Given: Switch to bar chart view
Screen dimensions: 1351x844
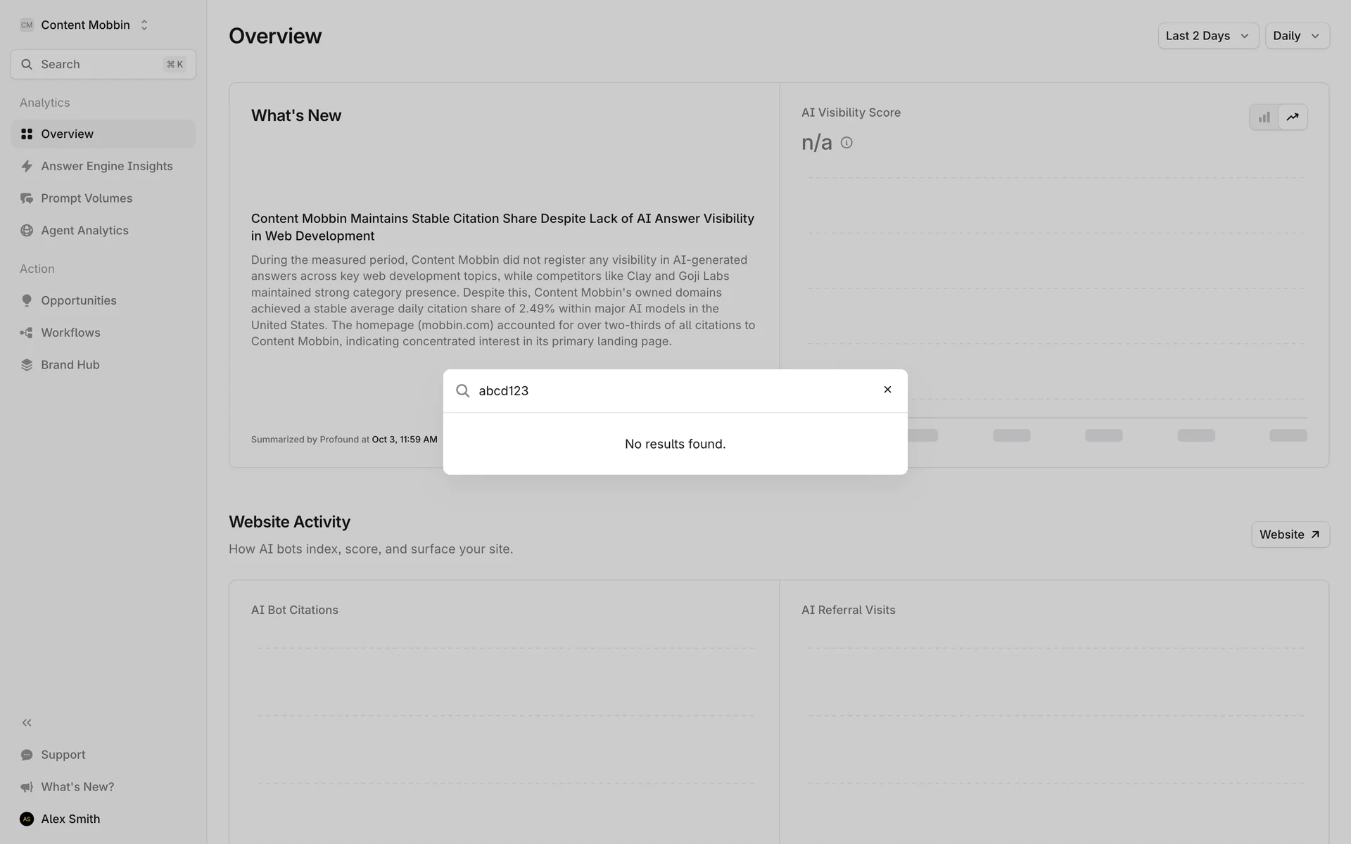Looking at the screenshot, I should point(1264,117).
